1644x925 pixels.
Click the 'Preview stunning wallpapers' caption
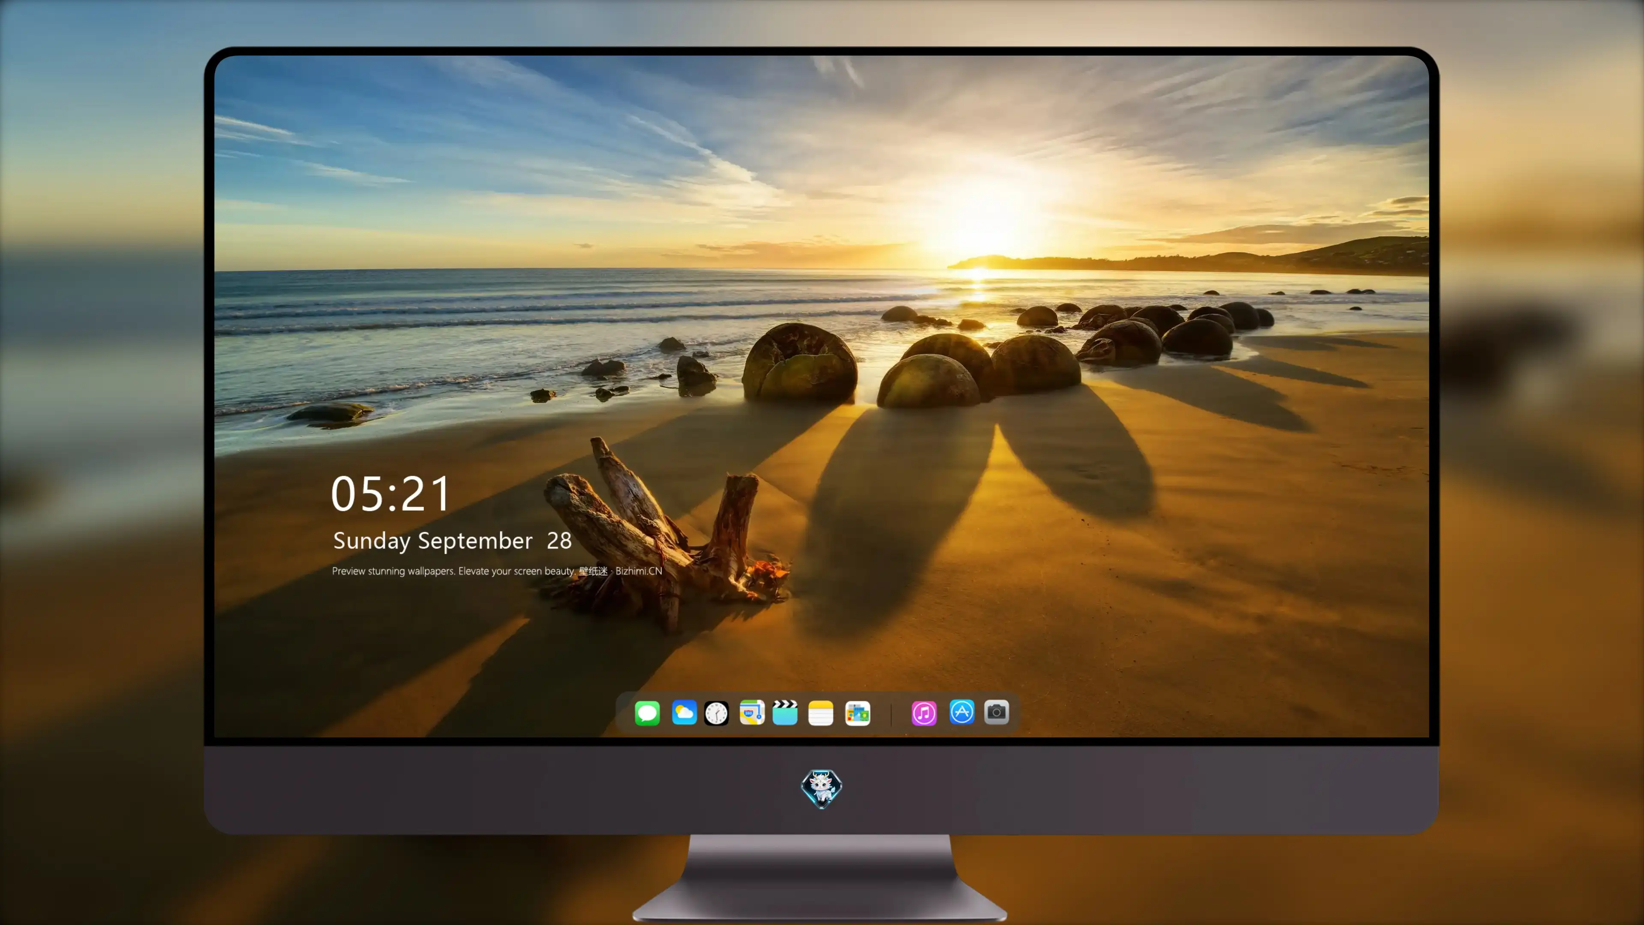click(497, 571)
